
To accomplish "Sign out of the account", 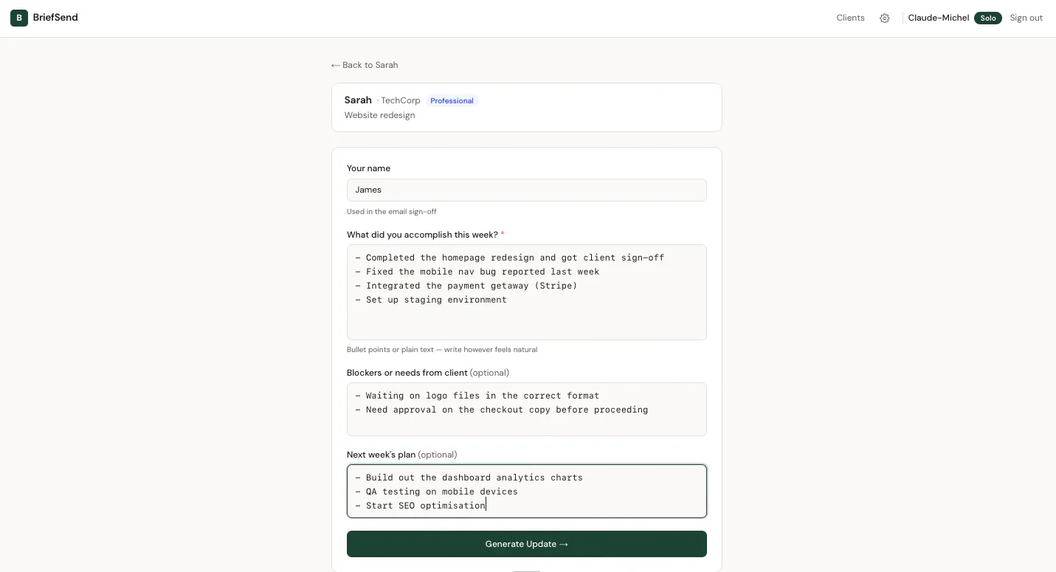I will point(1026,18).
